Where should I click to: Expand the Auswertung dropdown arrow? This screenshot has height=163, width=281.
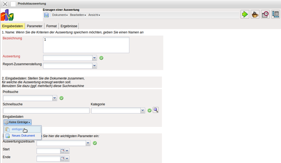pos(95,58)
